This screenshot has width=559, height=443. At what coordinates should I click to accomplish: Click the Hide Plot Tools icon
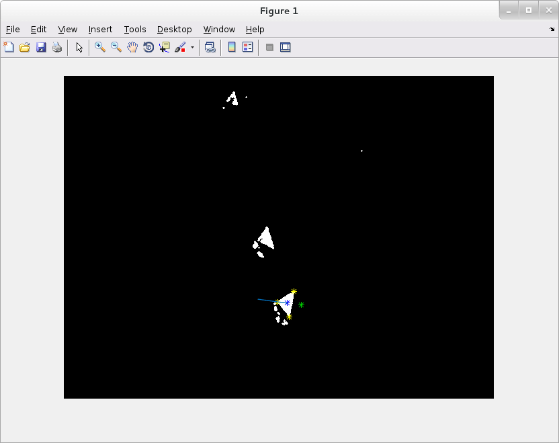[x=269, y=47]
